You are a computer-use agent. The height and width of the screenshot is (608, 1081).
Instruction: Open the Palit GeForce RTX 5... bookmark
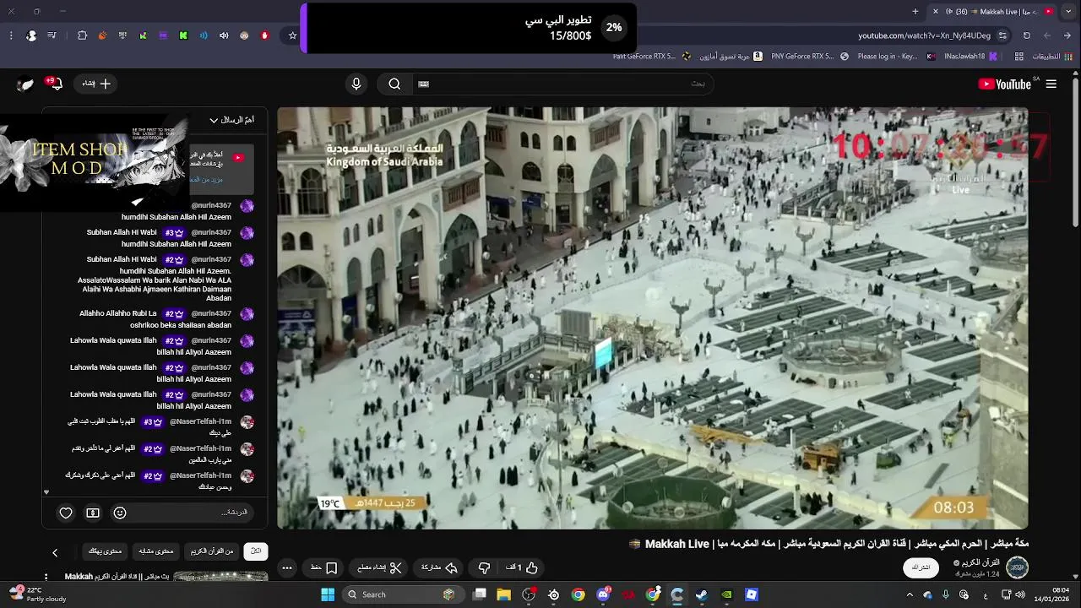coord(650,57)
